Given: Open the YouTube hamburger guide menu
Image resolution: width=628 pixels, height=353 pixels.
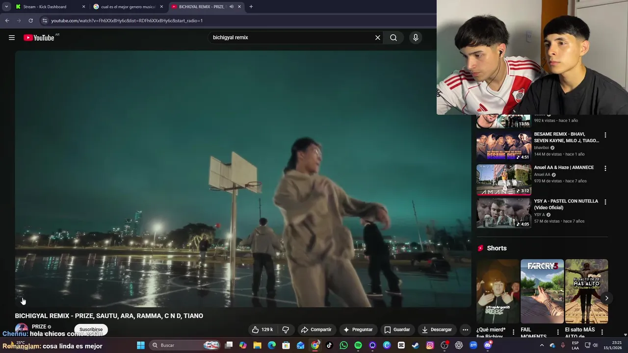Looking at the screenshot, I should point(12,38).
